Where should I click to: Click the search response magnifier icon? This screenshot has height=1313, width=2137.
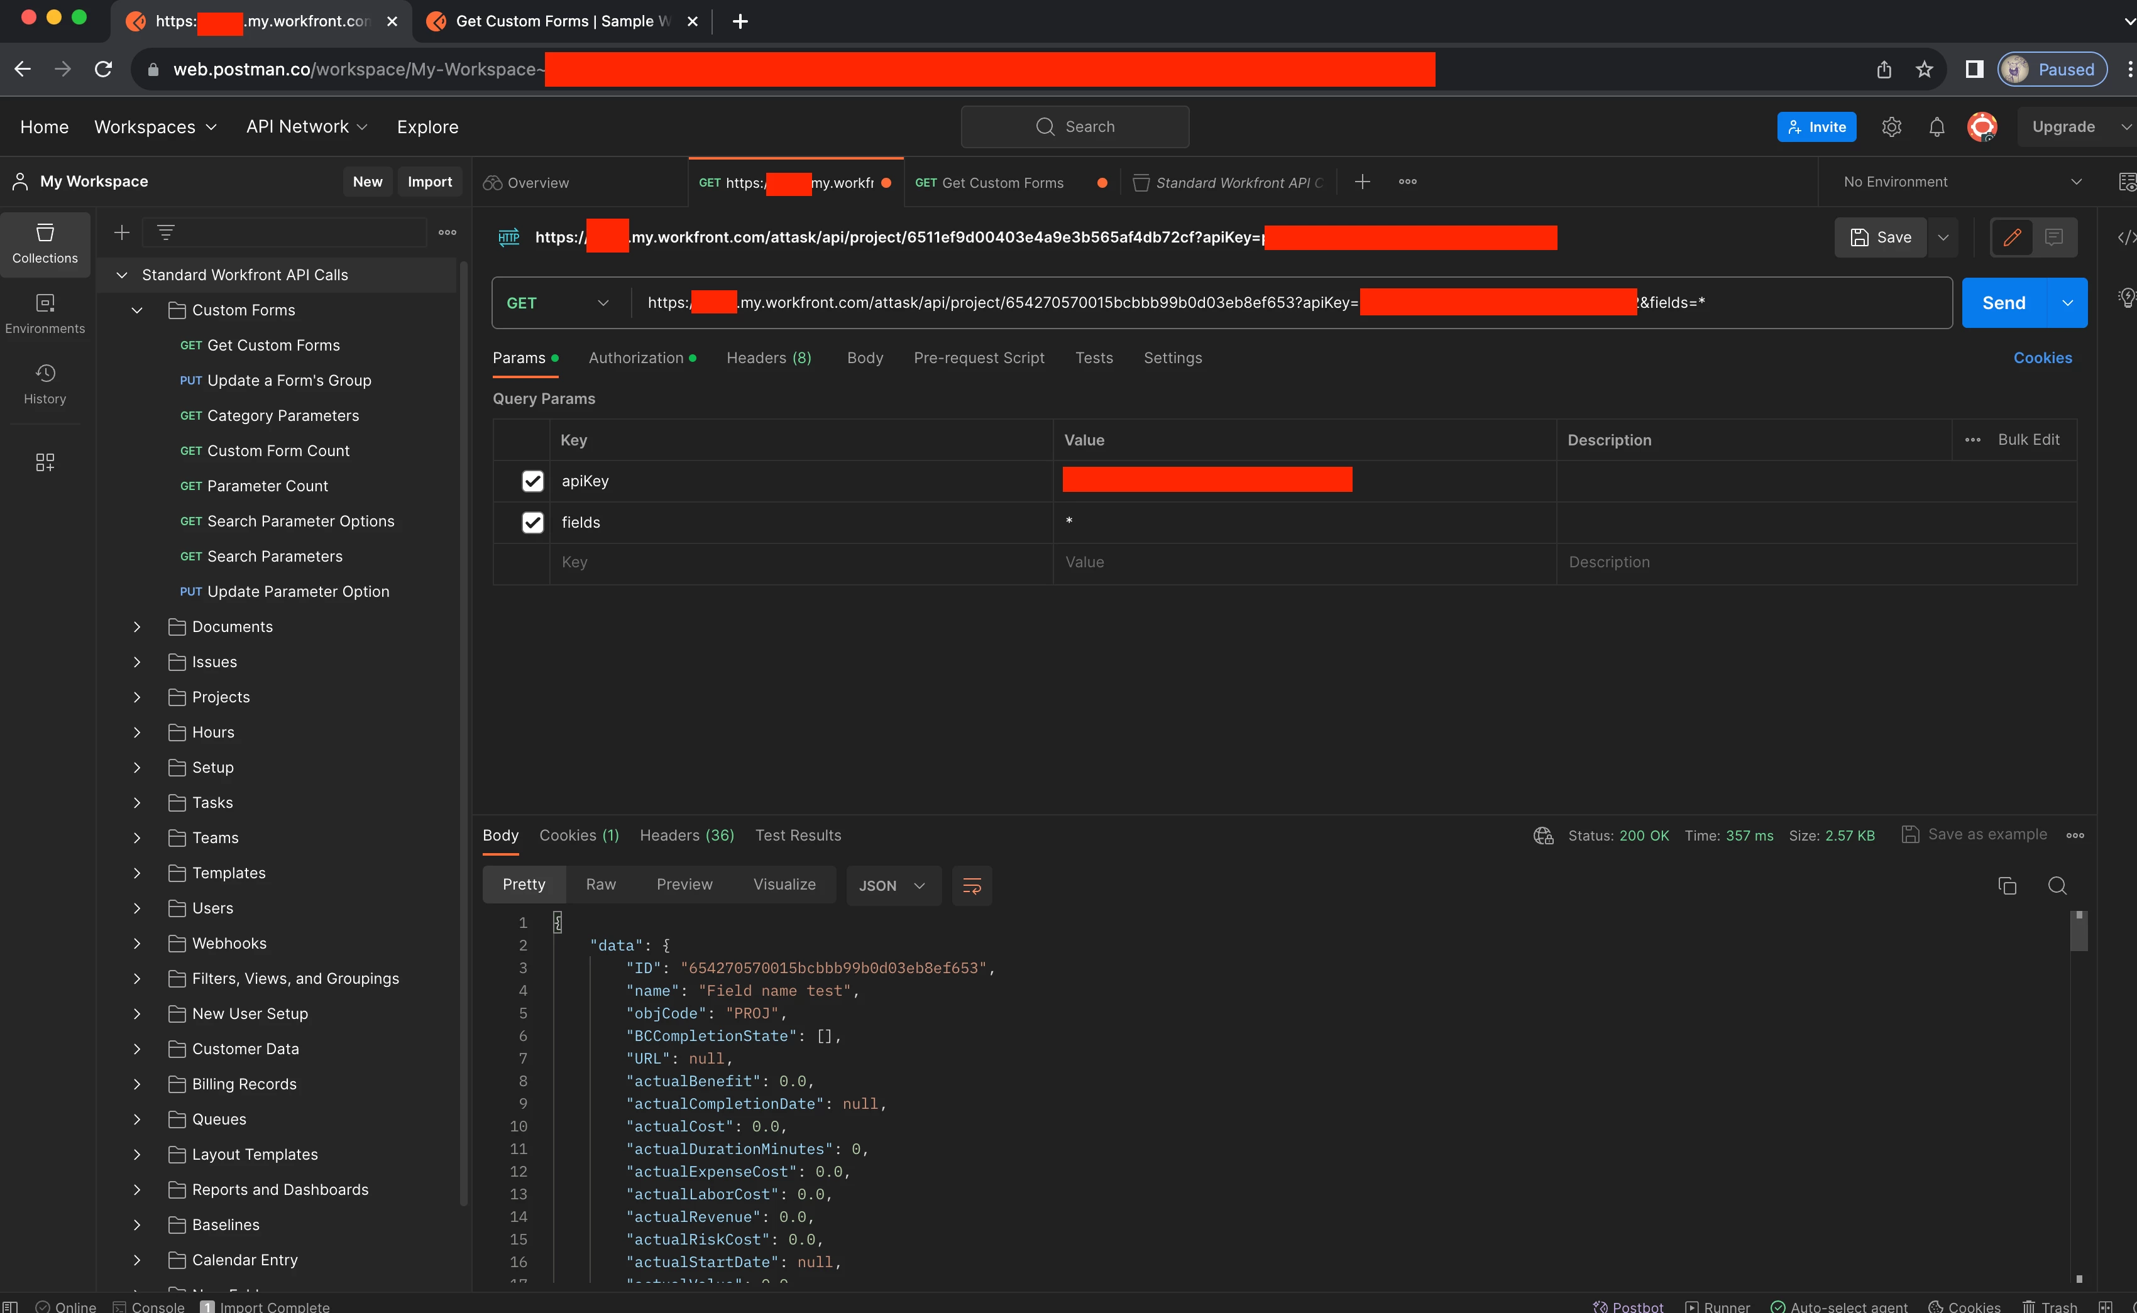click(2057, 885)
